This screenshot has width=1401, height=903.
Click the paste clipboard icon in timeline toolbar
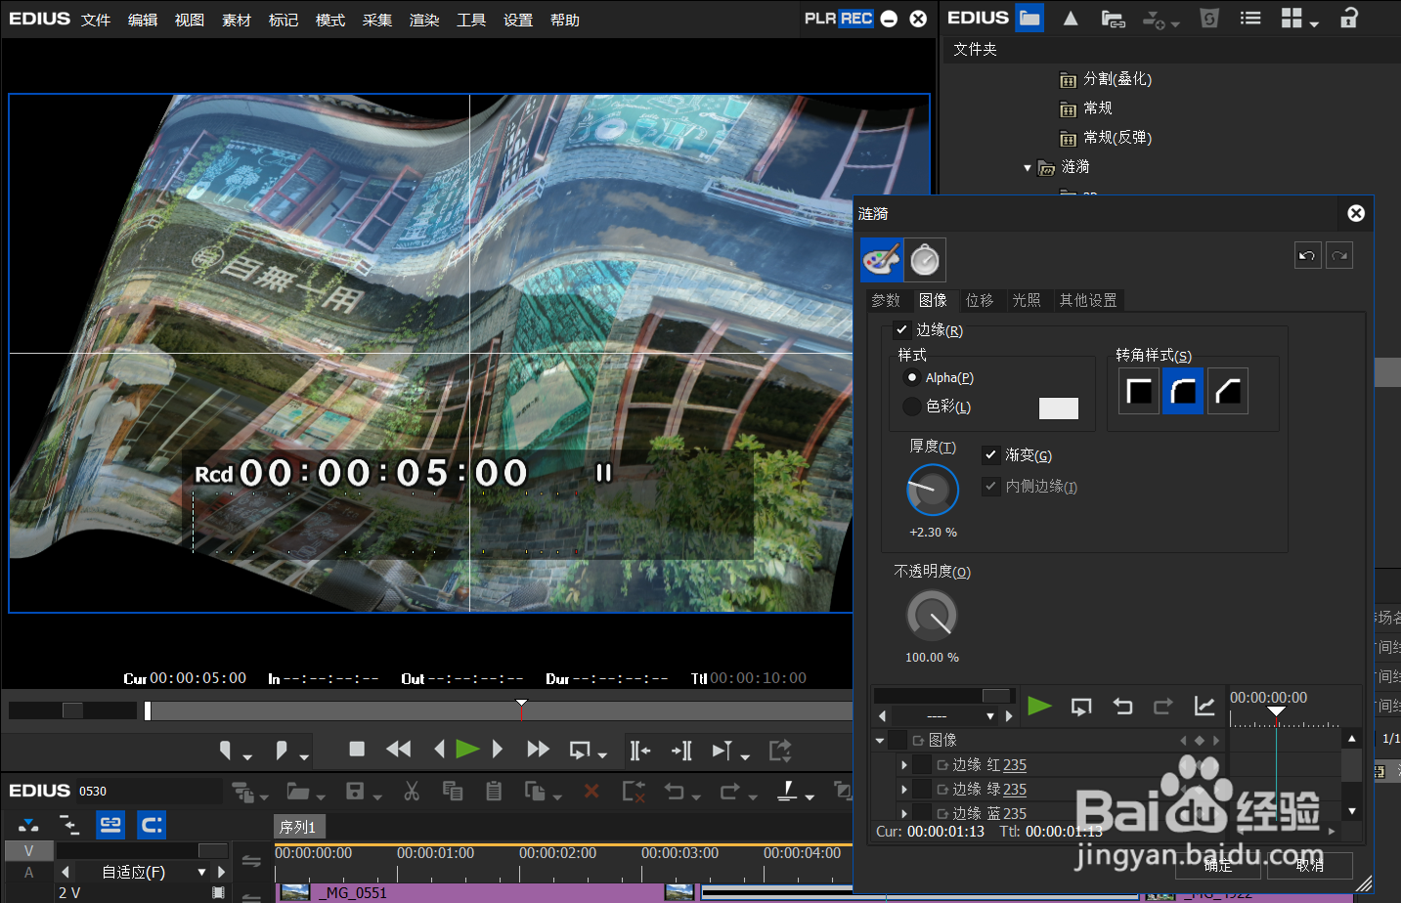494,791
